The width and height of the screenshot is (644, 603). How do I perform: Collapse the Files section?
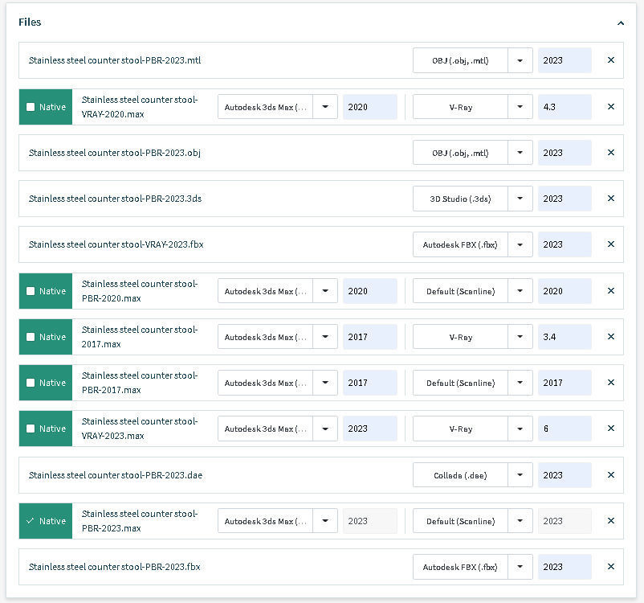[621, 23]
